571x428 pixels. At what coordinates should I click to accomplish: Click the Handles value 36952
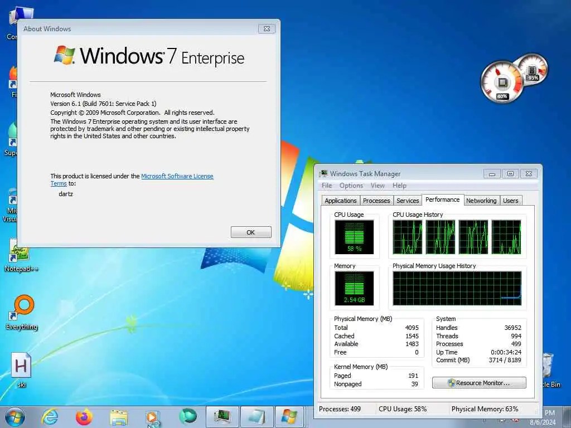(x=513, y=328)
